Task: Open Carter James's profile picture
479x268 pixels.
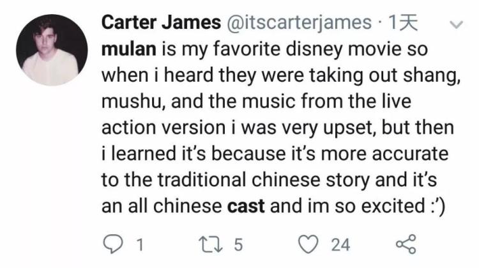Action: 50,51
